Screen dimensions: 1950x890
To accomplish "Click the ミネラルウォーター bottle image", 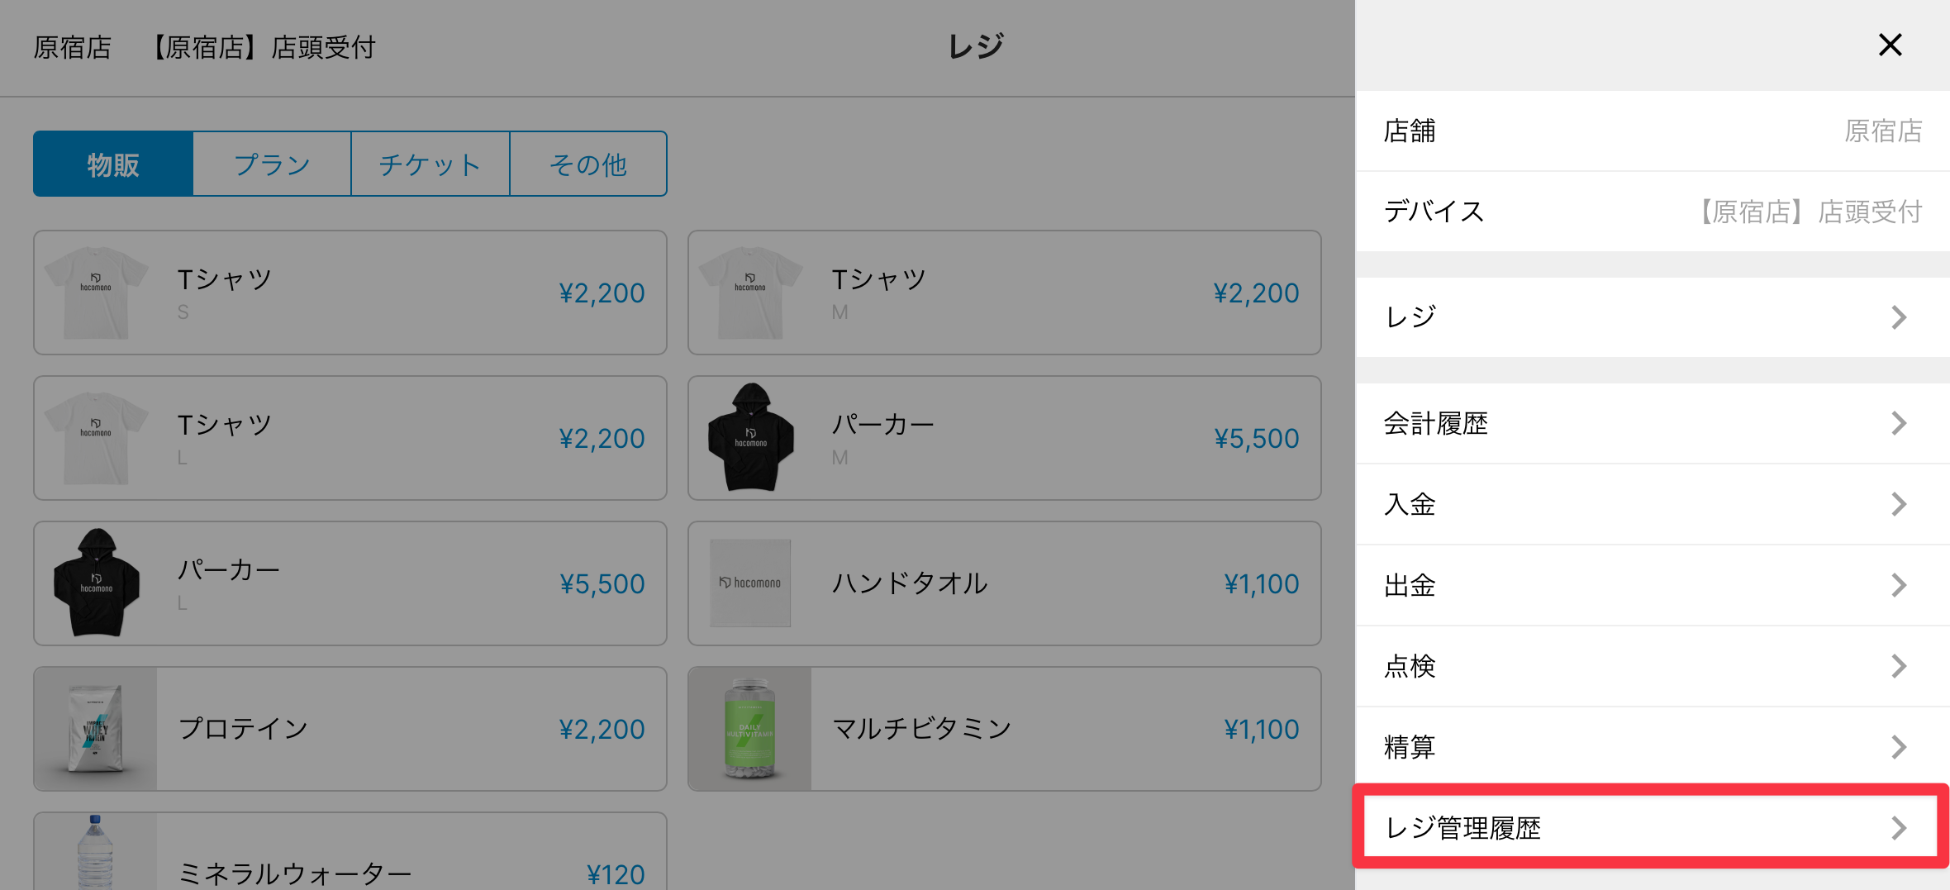I will point(94,853).
